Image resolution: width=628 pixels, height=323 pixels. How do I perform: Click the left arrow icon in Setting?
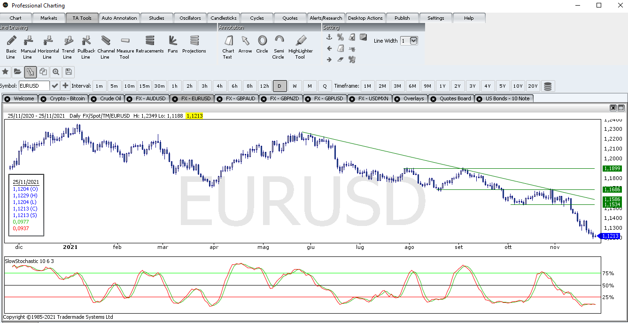(329, 48)
